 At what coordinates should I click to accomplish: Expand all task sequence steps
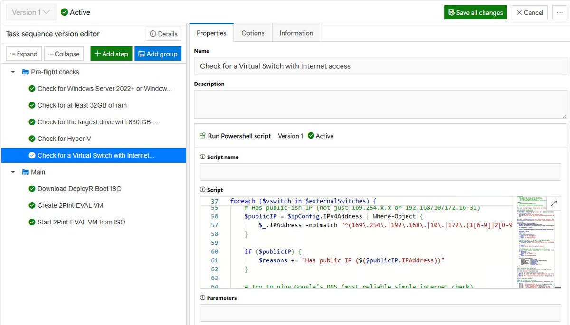24,54
